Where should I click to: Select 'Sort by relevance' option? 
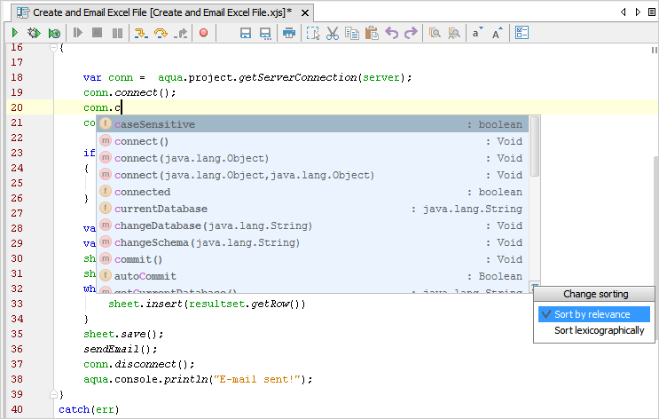click(x=594, y=314)
